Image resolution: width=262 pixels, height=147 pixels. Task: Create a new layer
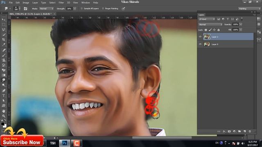(x=245, y=131)
